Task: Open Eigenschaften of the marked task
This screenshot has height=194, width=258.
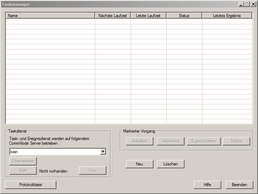Action: click(204, 141)
